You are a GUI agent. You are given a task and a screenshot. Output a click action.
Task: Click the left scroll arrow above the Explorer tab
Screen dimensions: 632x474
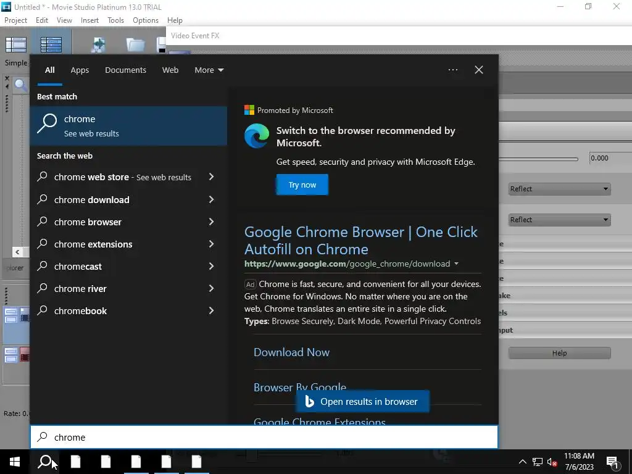(x=17, y=252)
